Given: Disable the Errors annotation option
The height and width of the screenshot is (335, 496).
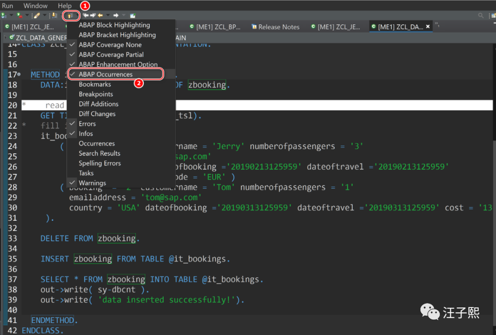Looking at the screenshot, I should coord(87,124).
